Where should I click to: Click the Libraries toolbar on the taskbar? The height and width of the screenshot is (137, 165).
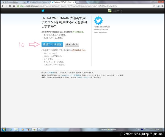point(112,130)
